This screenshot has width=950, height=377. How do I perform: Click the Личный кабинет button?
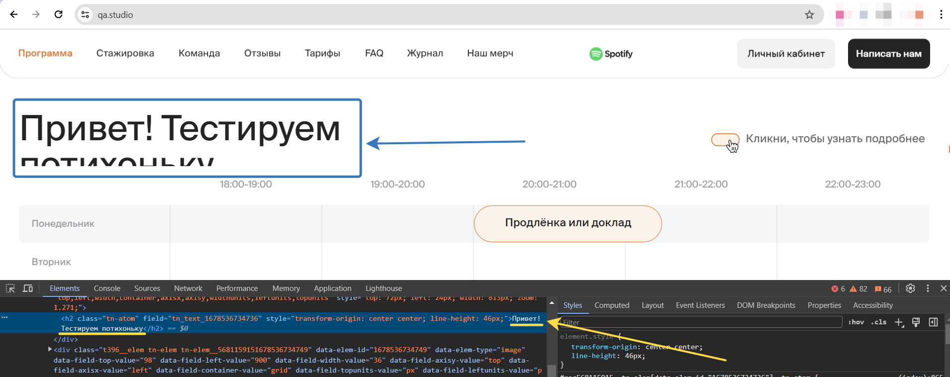[x=786, y=54]
